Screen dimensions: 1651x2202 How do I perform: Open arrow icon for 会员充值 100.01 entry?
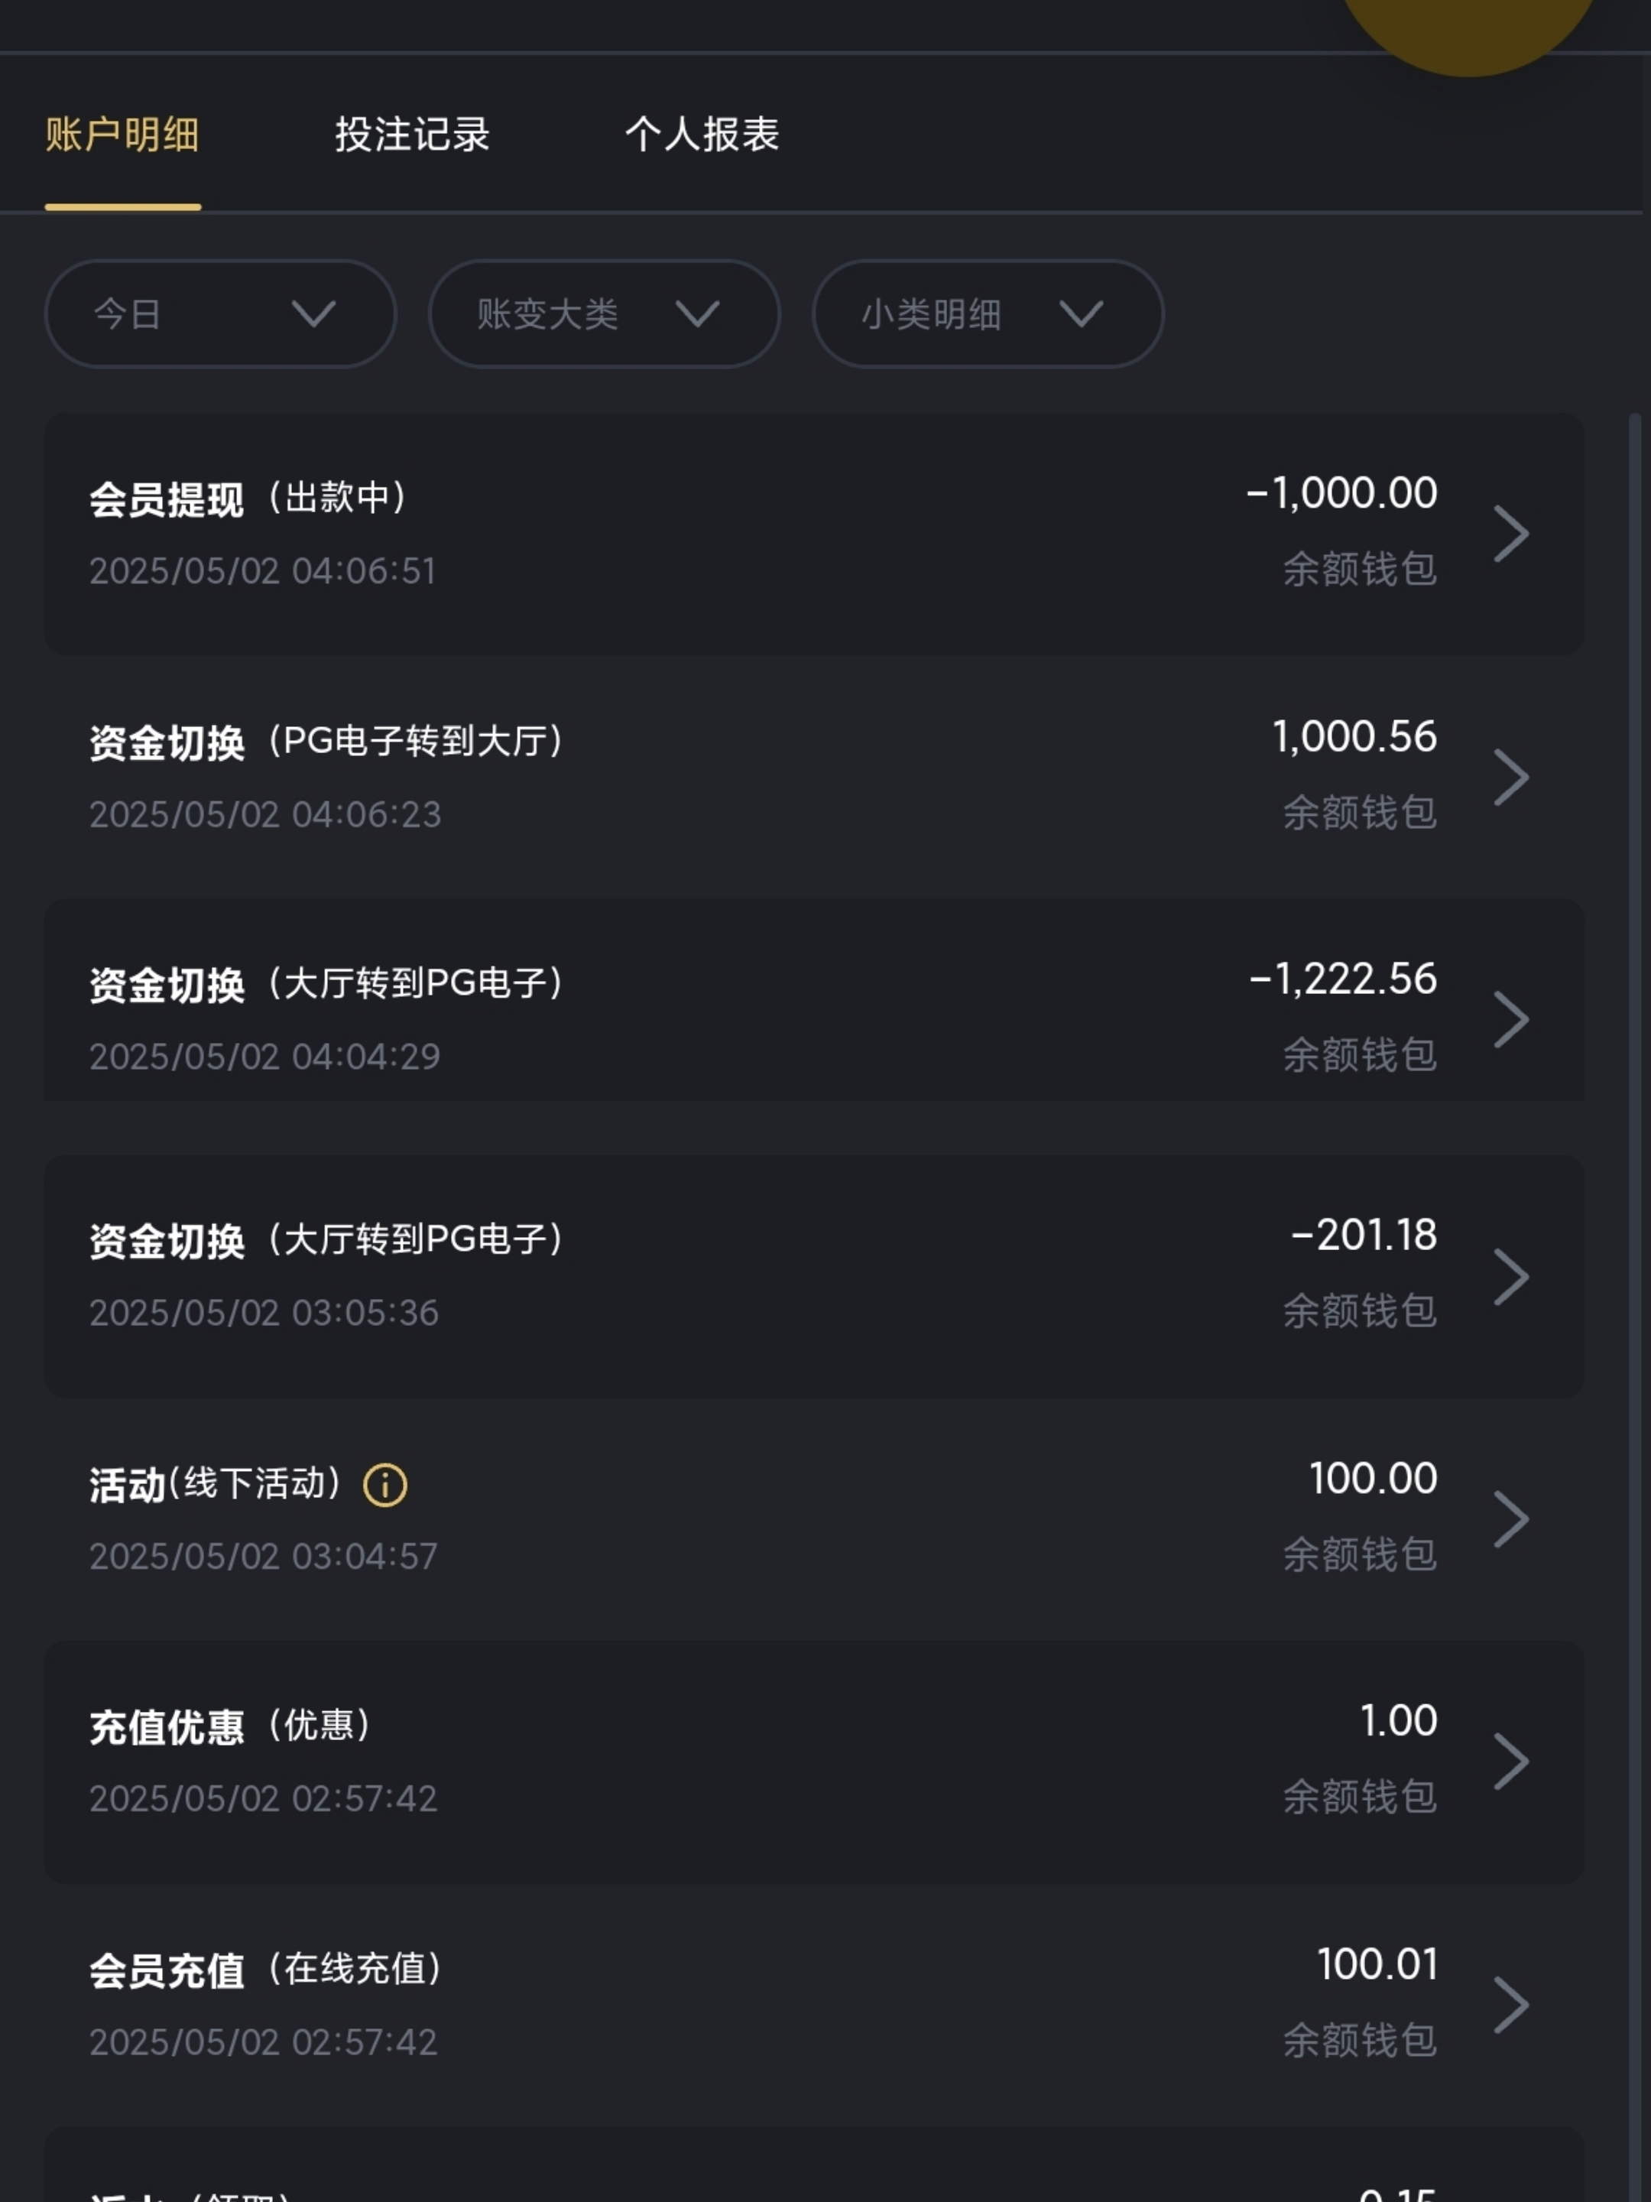click(1510, 2005)
